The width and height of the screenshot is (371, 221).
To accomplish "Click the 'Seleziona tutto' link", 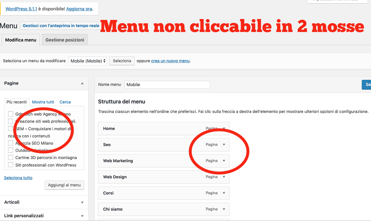I will (x=18, y=178).
